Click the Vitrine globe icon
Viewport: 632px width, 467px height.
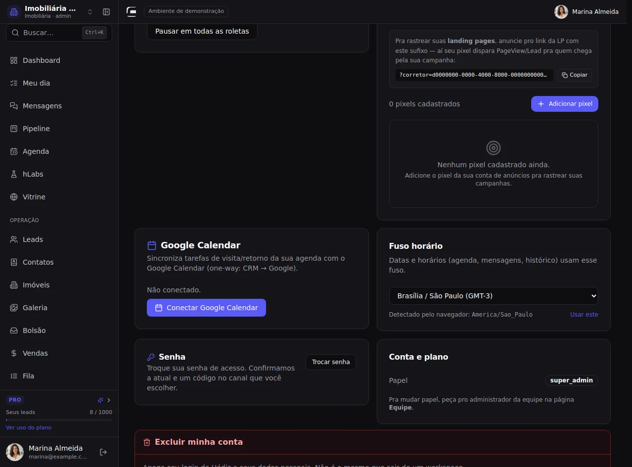point(14,197)
